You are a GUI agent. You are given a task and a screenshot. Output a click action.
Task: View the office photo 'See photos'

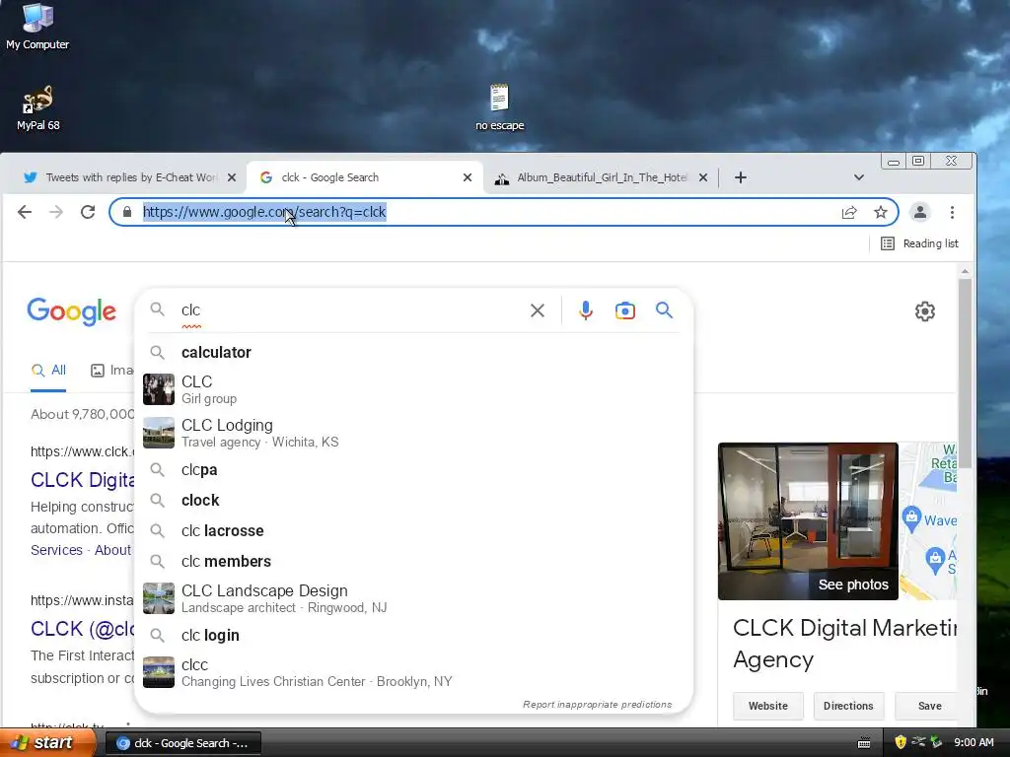point(808,520)
